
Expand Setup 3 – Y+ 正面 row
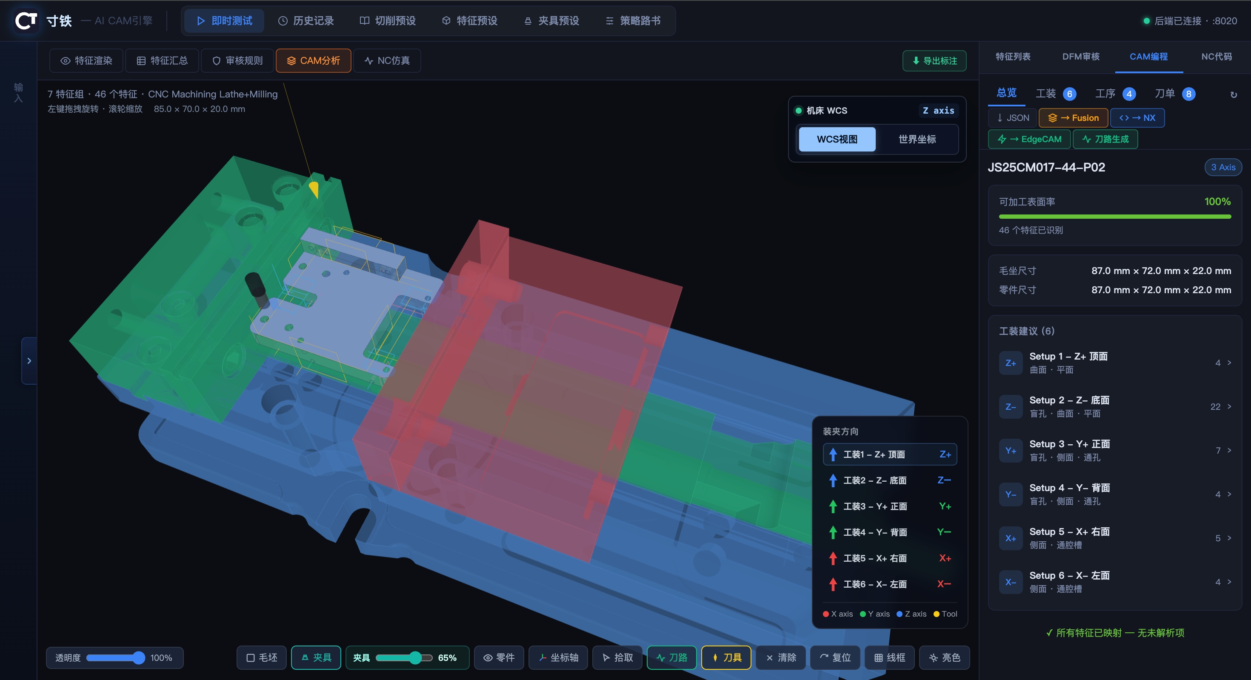pos(1115,450)
